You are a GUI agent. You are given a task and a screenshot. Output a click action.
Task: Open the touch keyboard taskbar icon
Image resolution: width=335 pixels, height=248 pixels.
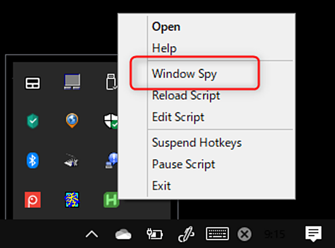click(217, 234)
